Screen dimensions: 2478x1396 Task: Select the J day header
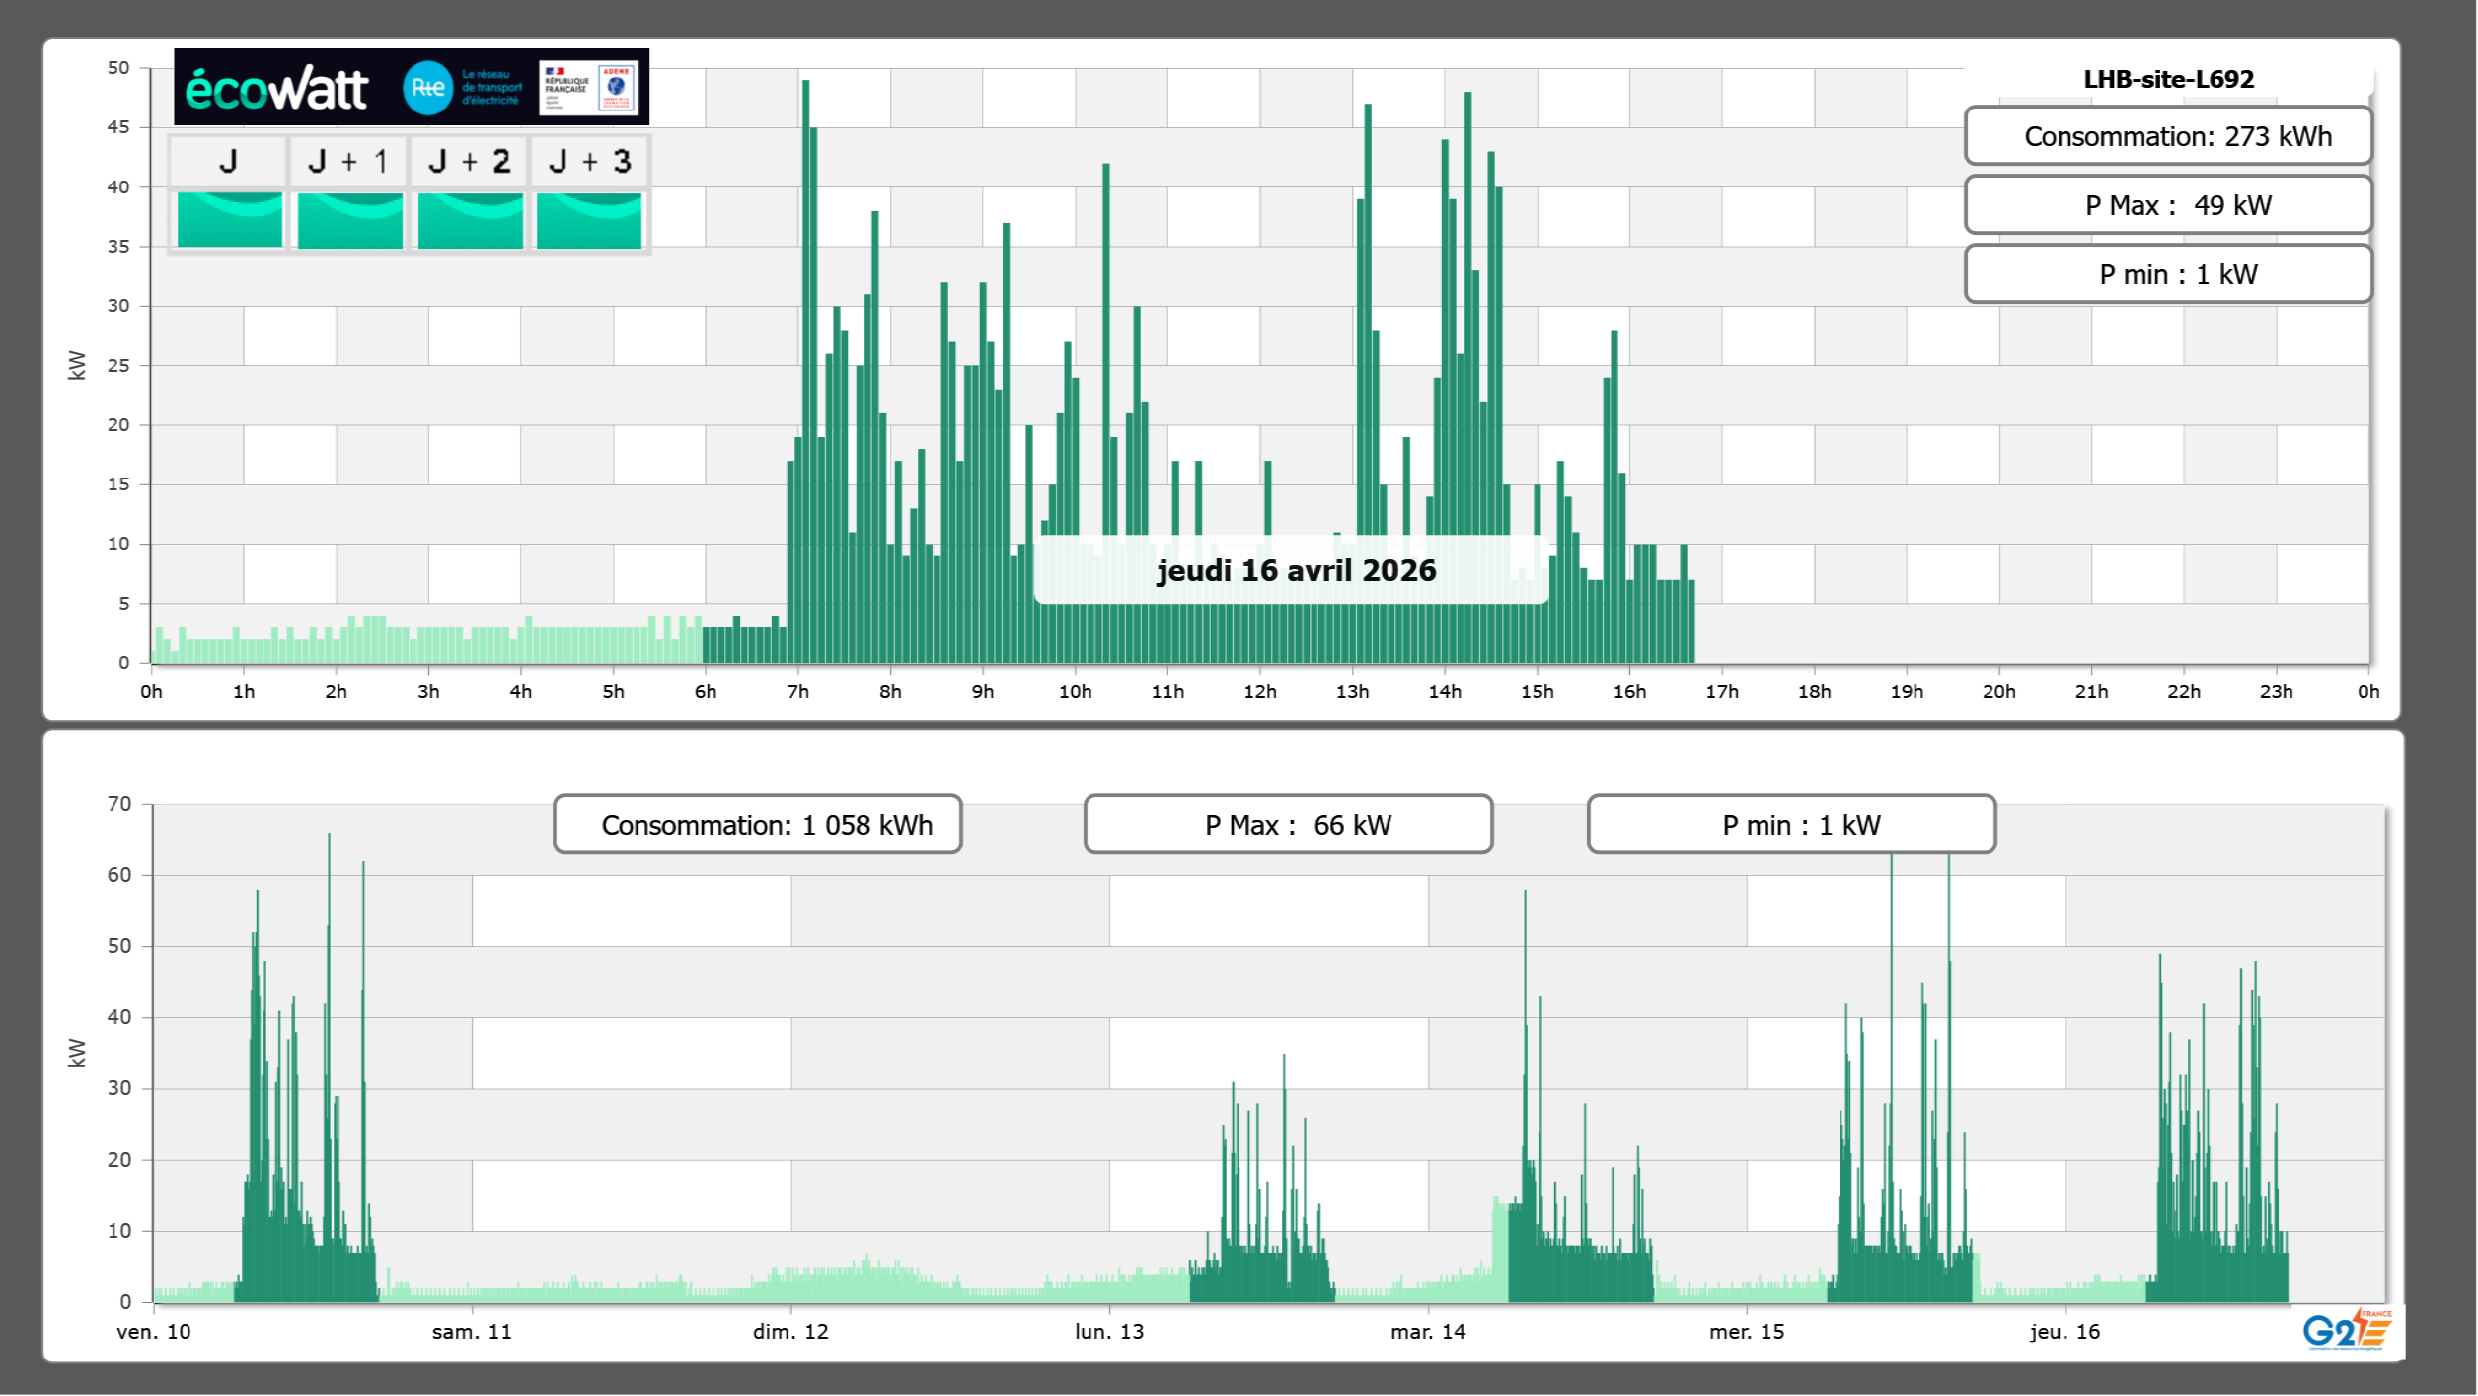(228, 161)
